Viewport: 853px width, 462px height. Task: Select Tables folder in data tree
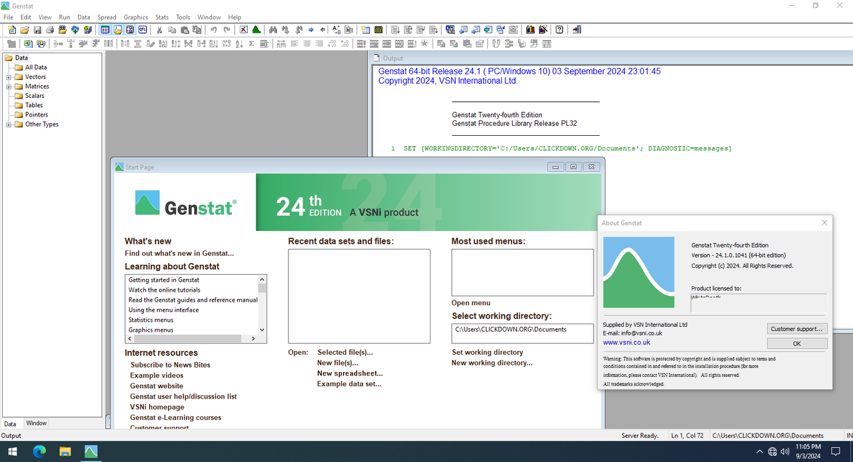coord(34,105)
